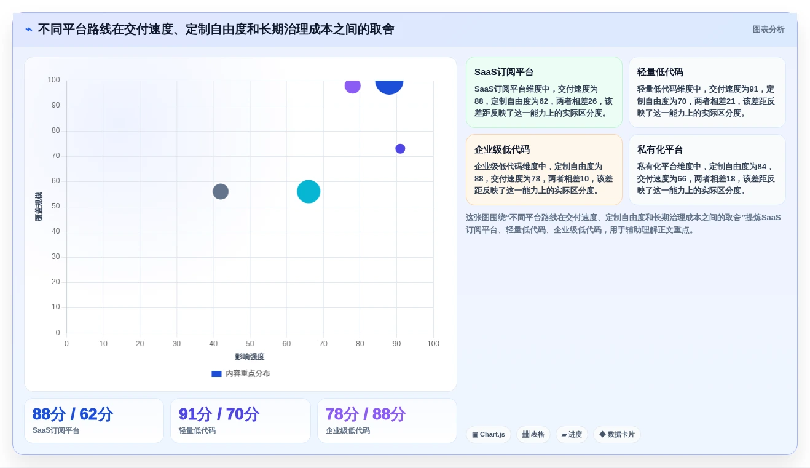This screenshot has width=810, height=468.
Task: Open the SaaS订阅平台 info card
Action: tap(544, 92)
